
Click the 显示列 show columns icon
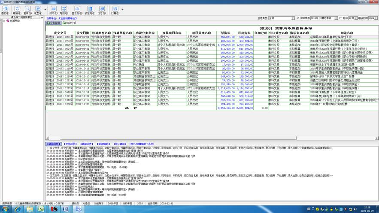(x=77, y=10)
